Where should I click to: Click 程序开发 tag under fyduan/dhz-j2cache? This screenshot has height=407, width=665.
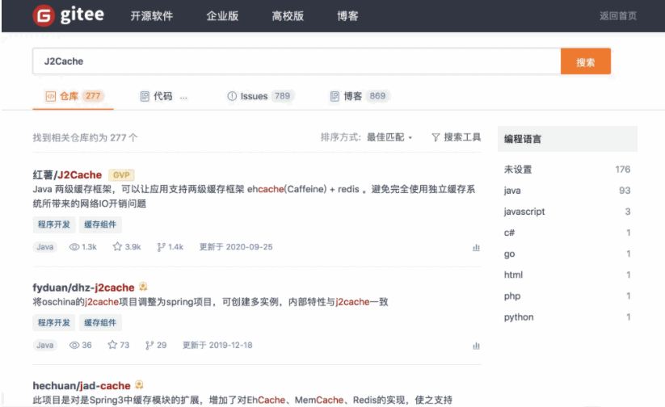[x=54, y=323]
